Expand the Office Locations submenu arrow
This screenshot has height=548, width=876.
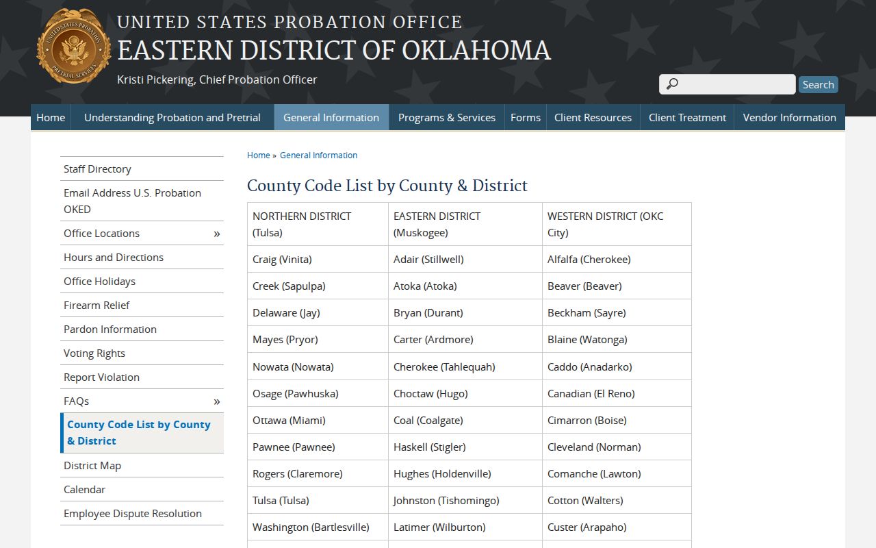click(216, 234)
